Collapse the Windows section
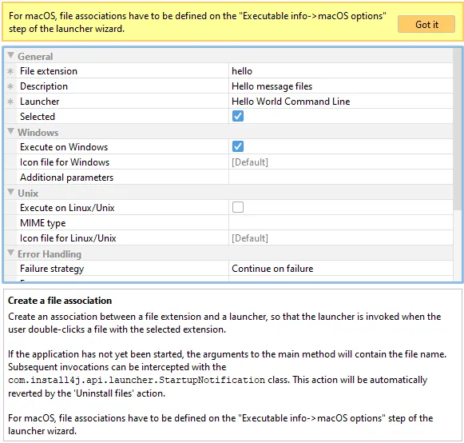464x443 pixels. tap(10, 131)
